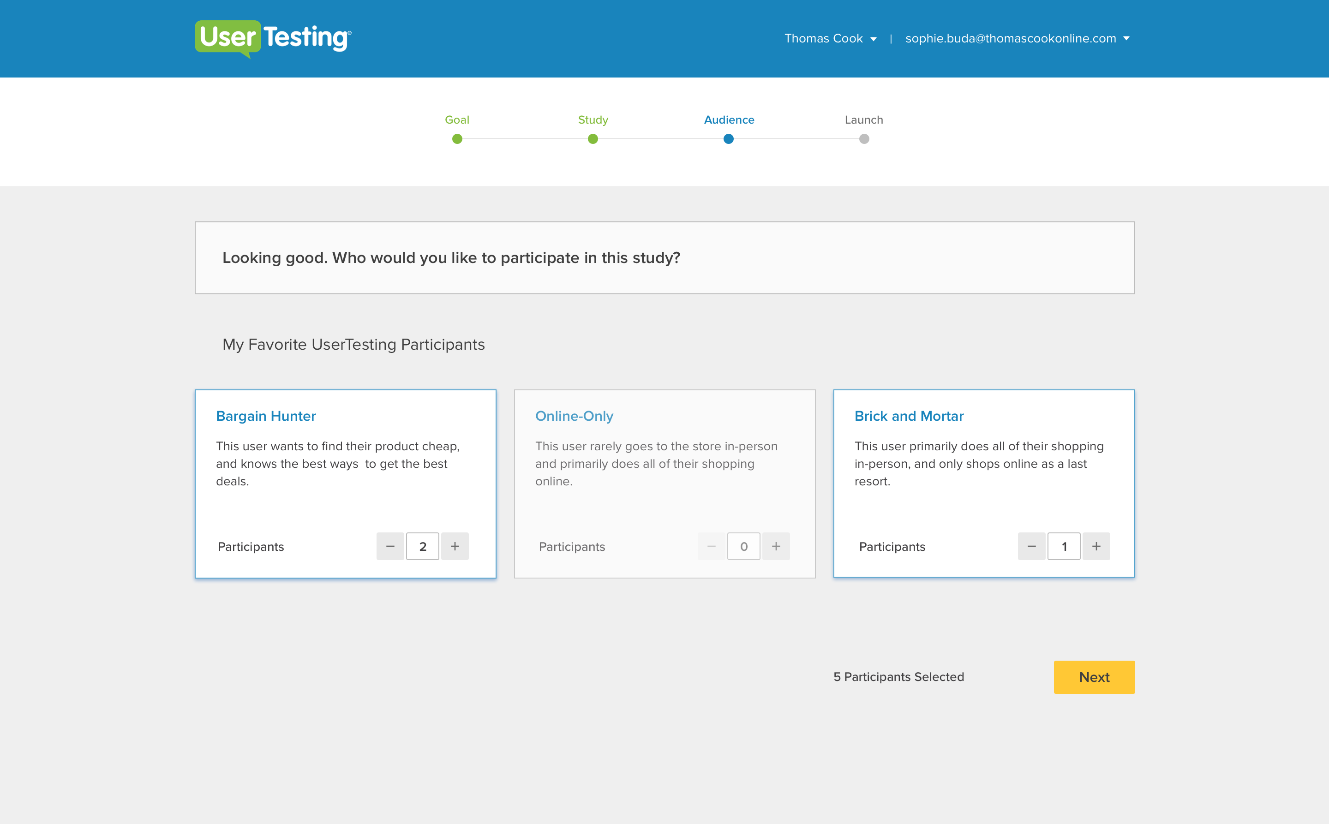Click the blue Audience progress dot
Viewport: 1329px width, 824px height.
pos(728,139)
